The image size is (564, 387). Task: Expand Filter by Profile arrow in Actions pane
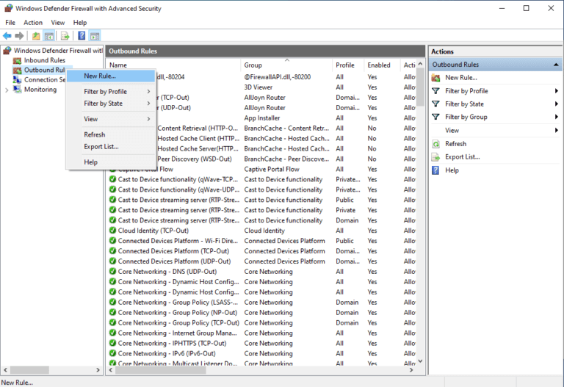(556, 91)
